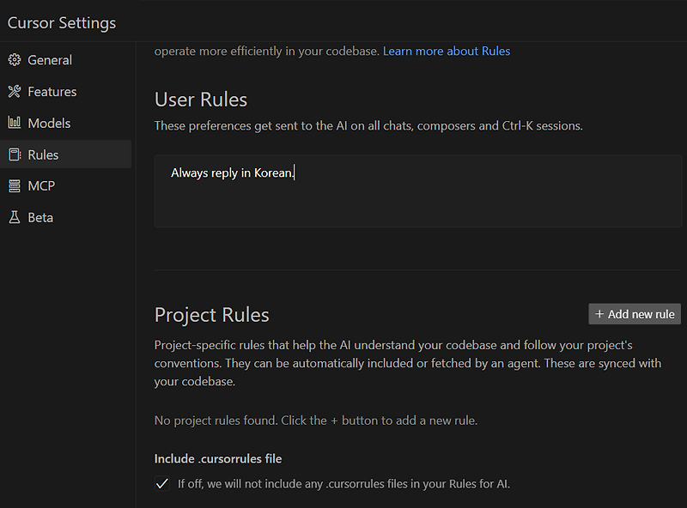The height and width of the screenshot is (508, 687).
Task: Disable the Include .cursorrules file checkbox
Action: pyautogui.click(x=161, y=484)
